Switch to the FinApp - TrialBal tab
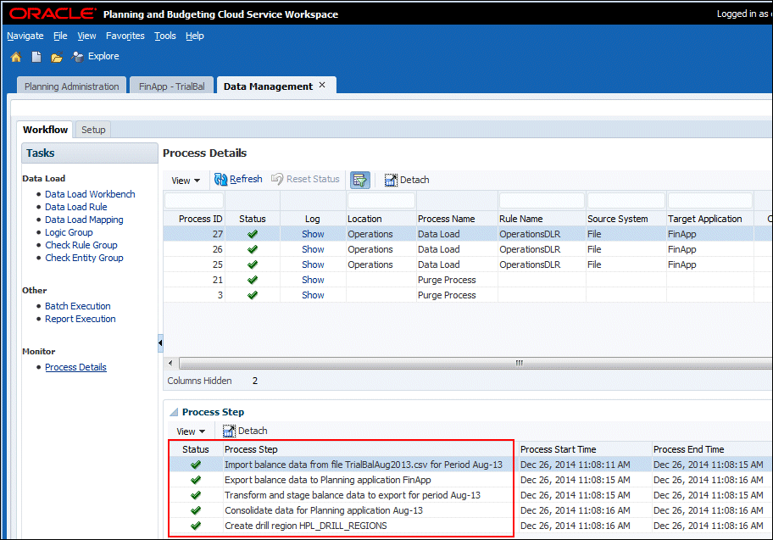 pyautogui.click(x=172, y=86)
